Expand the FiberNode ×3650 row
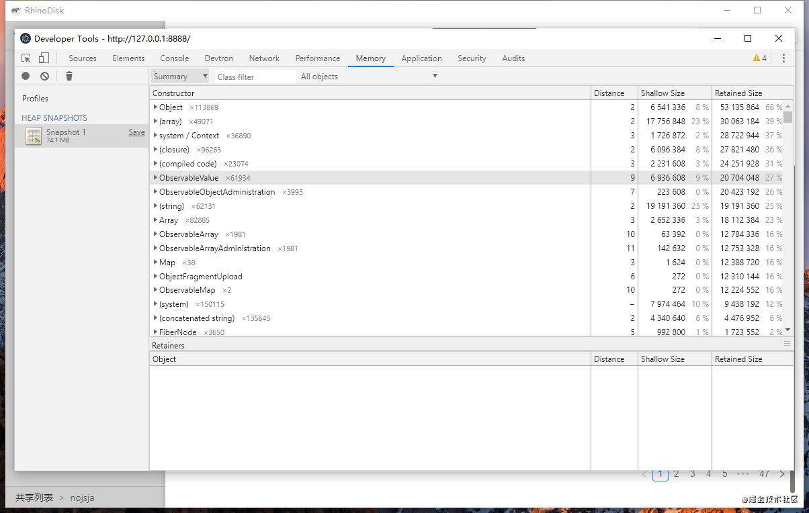The image size is (809, 513). click(x=155, y=332)
